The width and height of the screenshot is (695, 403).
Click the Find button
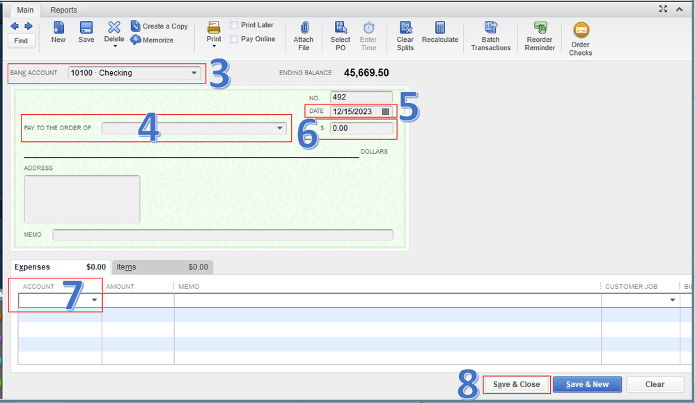tap(21, 41)
